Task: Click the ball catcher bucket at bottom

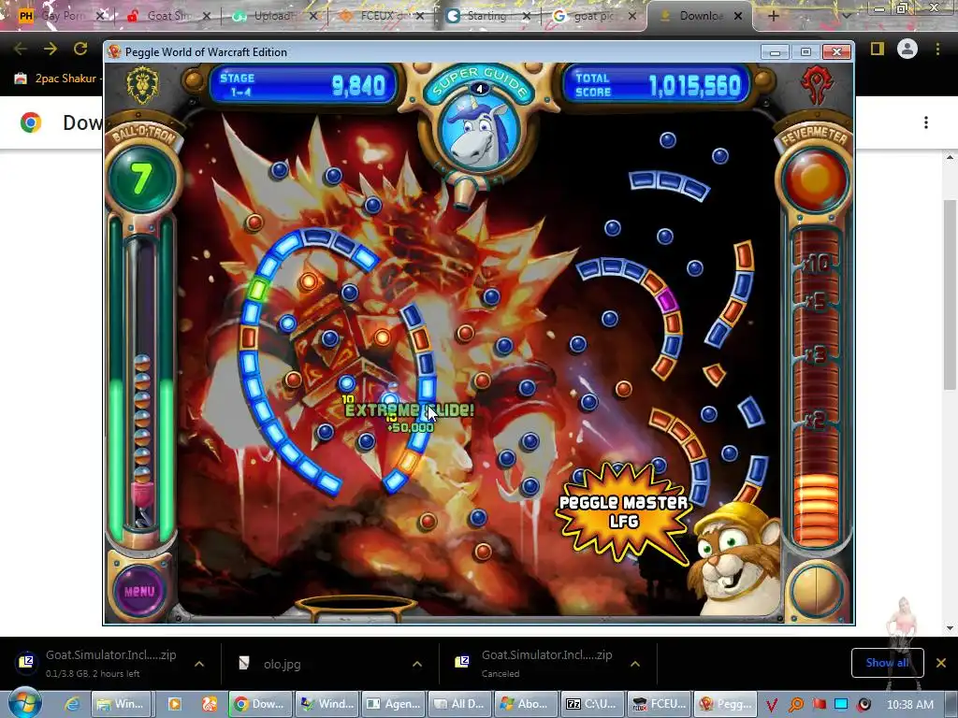Action: tap(356, 608)
